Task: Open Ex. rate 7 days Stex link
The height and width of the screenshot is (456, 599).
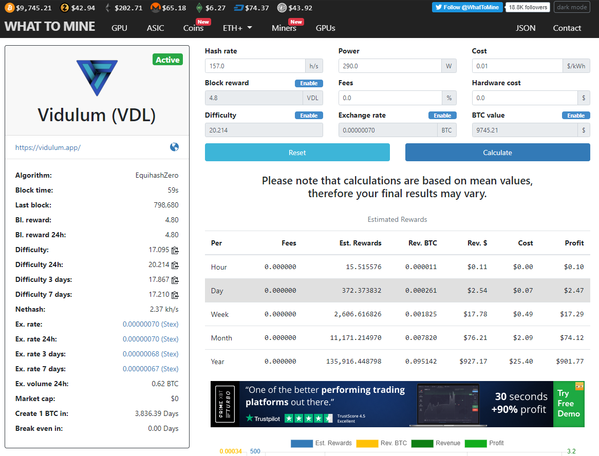Action: click(151, 369)
